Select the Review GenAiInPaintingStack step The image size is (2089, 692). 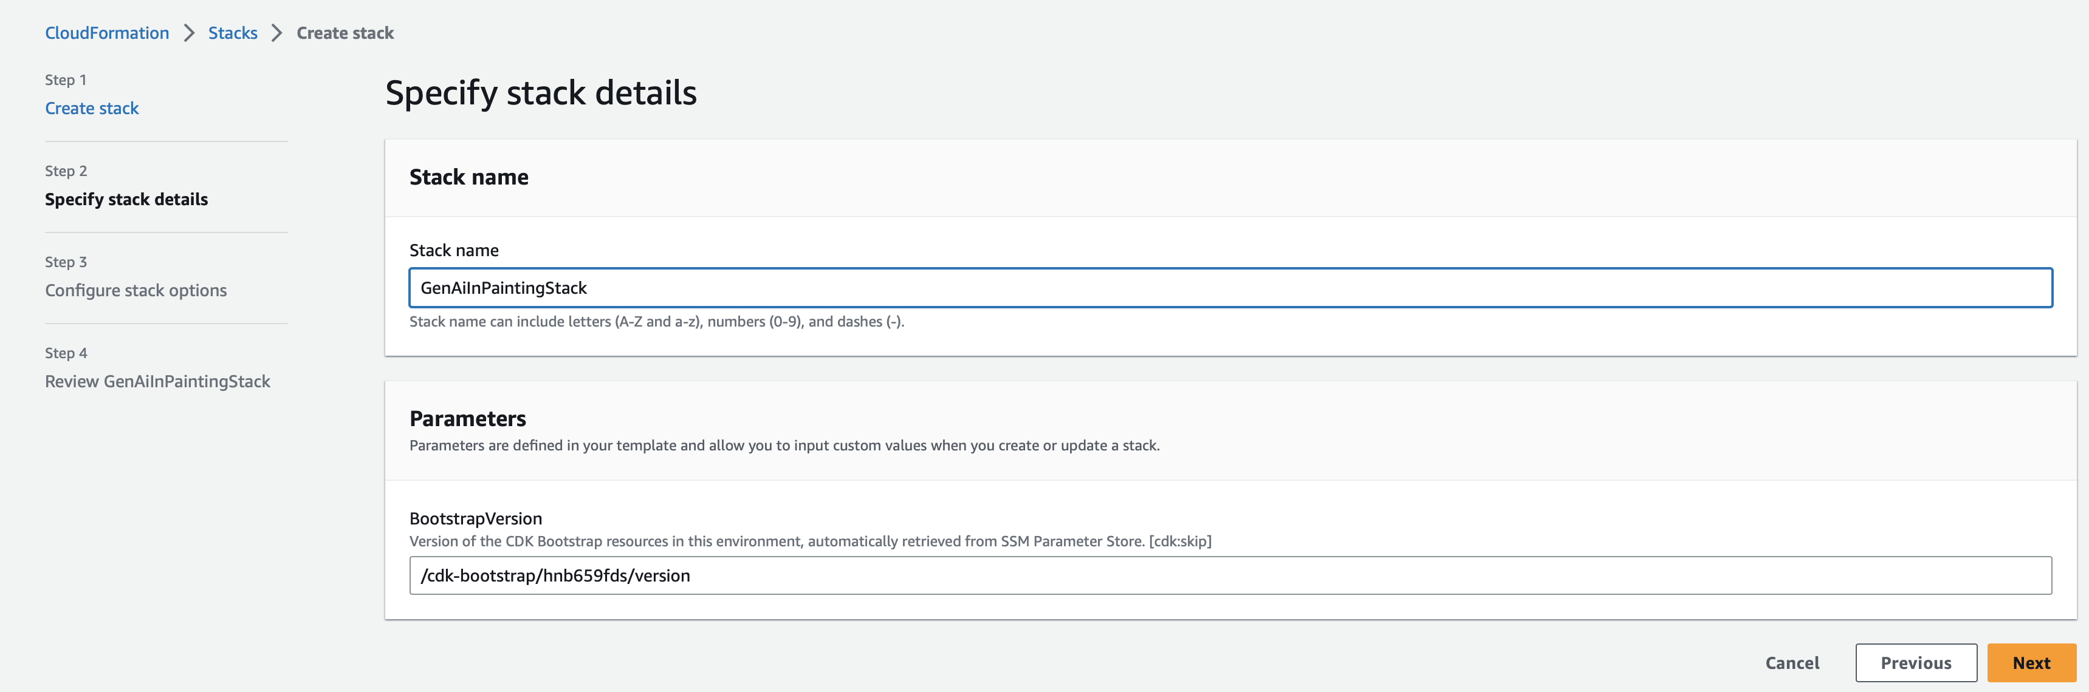click(157, 382)
